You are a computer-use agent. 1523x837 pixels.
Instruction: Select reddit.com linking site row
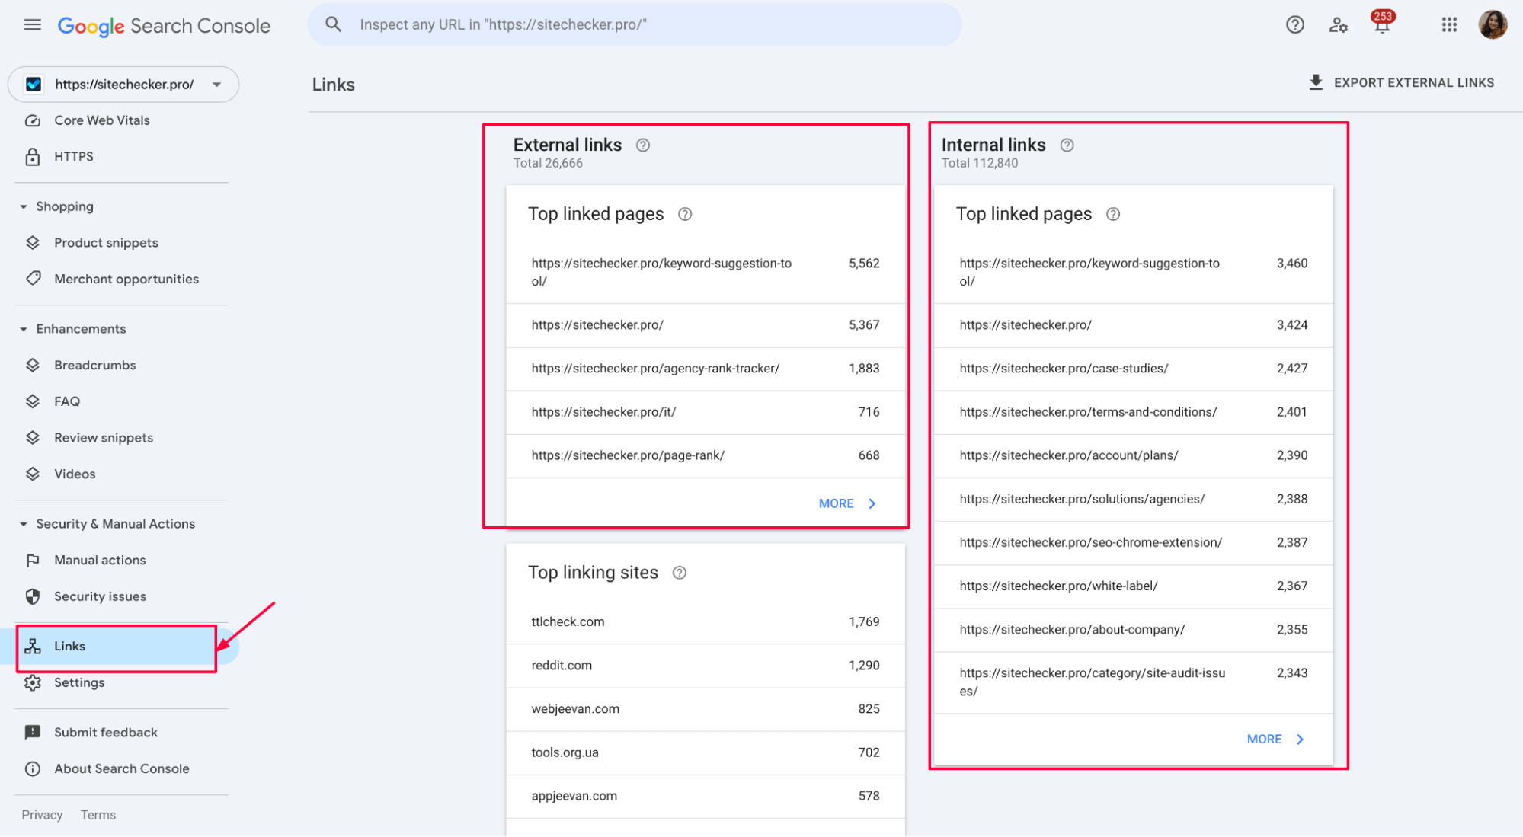pyautogui.click(x=706, y=666)
